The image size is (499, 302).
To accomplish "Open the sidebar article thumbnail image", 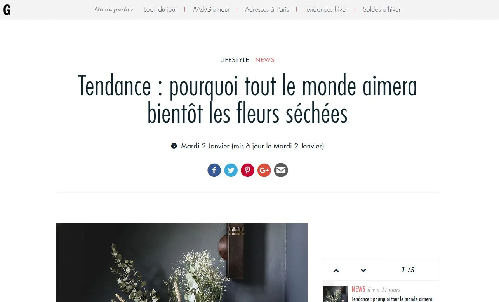I will (335, 294).
